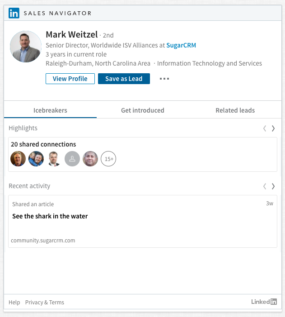Click the View Profile button
This screenshot has height=317, width=285.
(70, 79)
